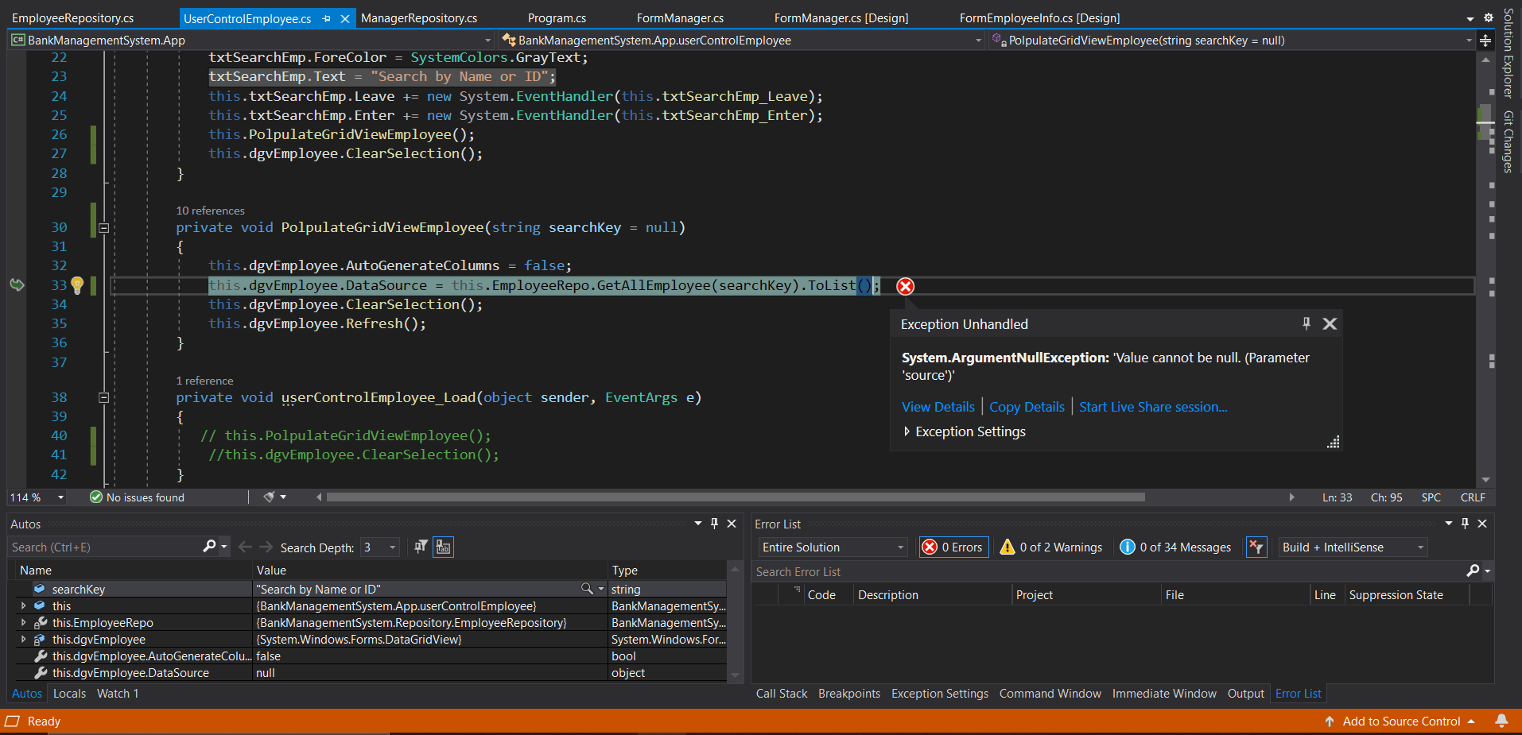Click the lightbulb quick actions icon on line 33
The height and width of the screenshot is (735, 1522).
click(77, 284)
